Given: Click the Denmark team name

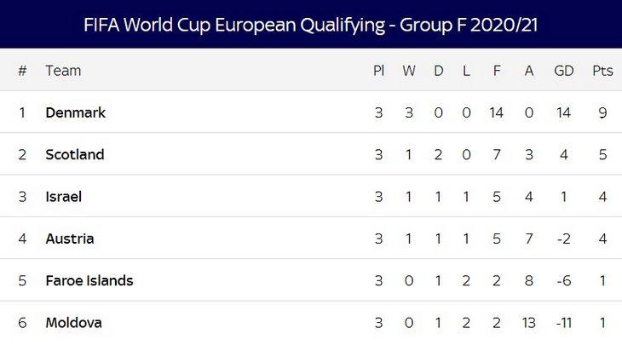Looking at the screenshot, I should (75, 112).
